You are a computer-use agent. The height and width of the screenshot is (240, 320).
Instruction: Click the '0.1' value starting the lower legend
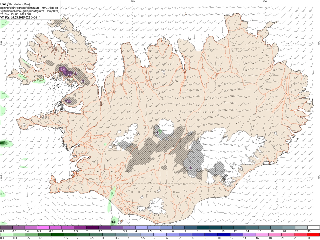pos(2,238)
